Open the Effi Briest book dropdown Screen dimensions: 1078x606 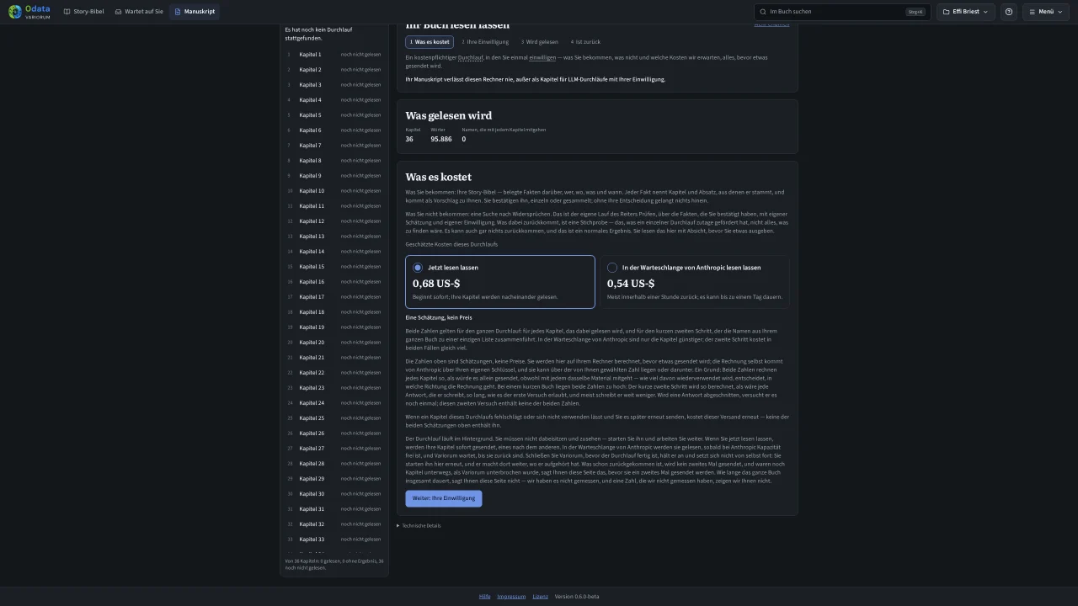tap(965, 12)
